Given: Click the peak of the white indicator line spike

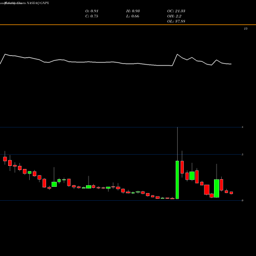Looking at the screenshot, I should (177, 54).
